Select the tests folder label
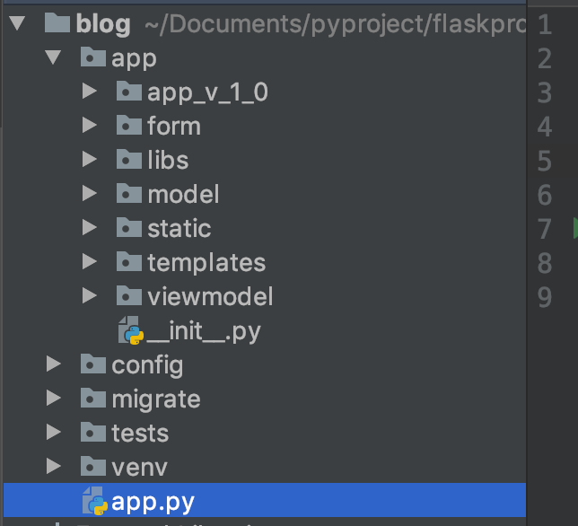 [139, 433]
